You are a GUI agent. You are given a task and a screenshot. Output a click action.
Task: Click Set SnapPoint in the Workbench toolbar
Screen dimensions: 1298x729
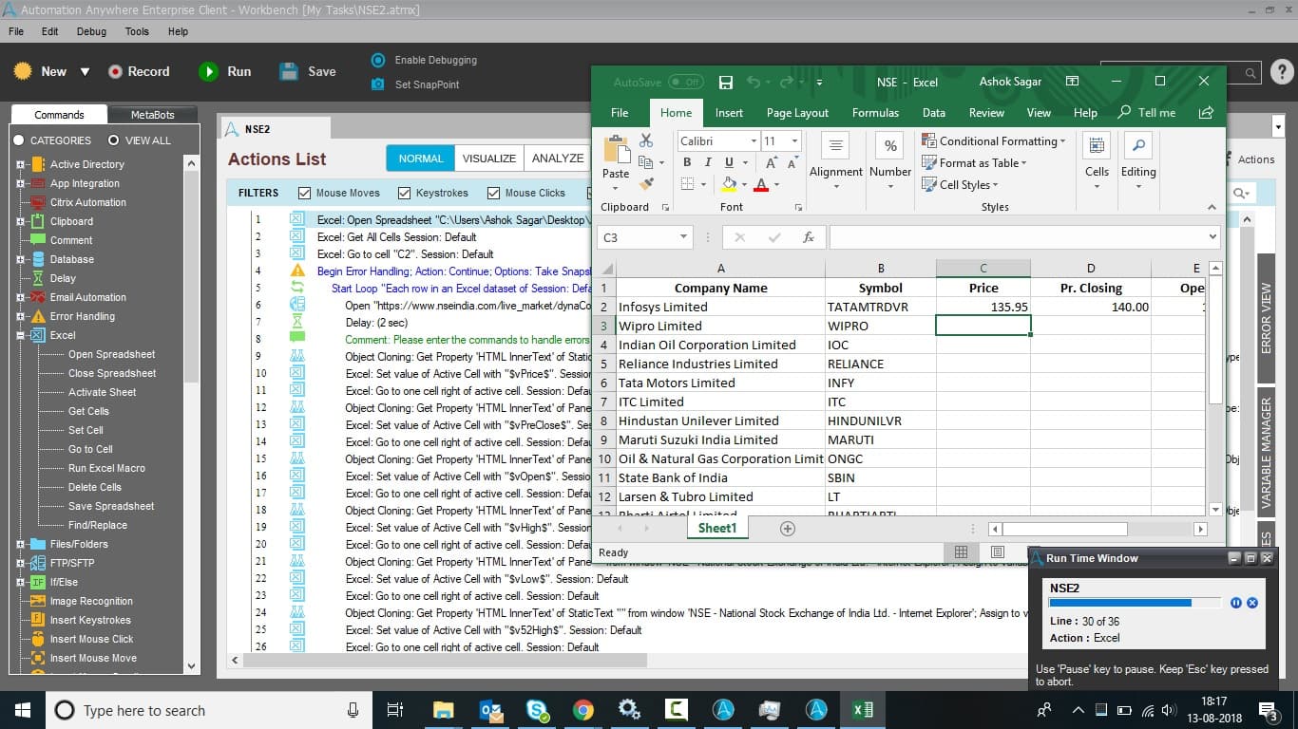(x=415, y=84)
